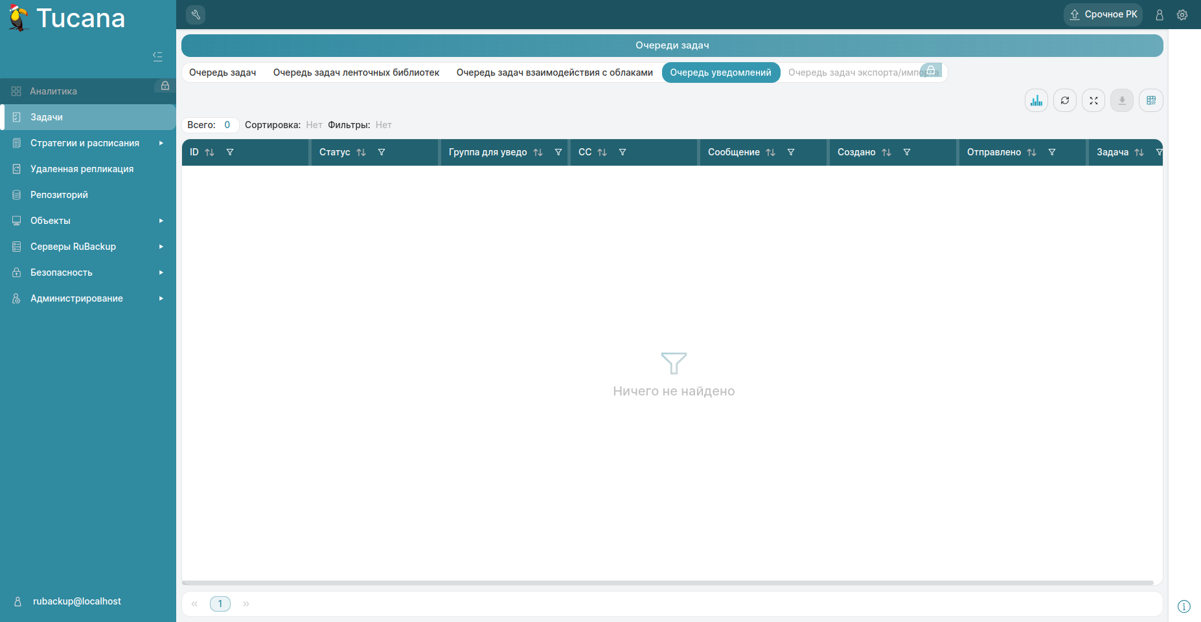Image resolution: width=1201 pixels, height=622 pixels.
Task: Click the bar chart statistics icon
Action: [1036, 100]
